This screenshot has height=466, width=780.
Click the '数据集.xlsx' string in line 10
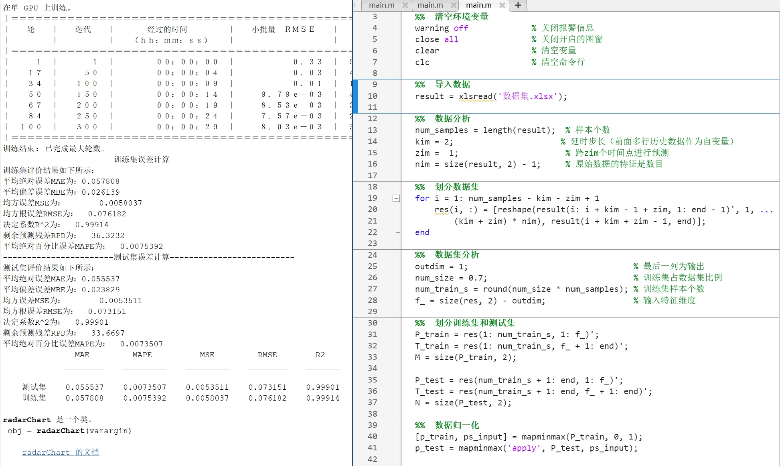527,96
